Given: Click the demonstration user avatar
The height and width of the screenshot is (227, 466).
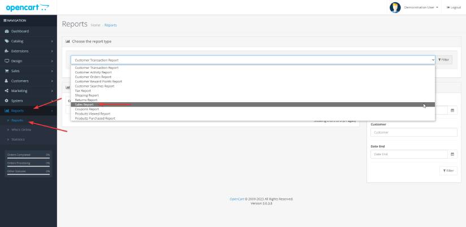Looking at the screenshot, I should pyautogui.click(x=395, y=7).
